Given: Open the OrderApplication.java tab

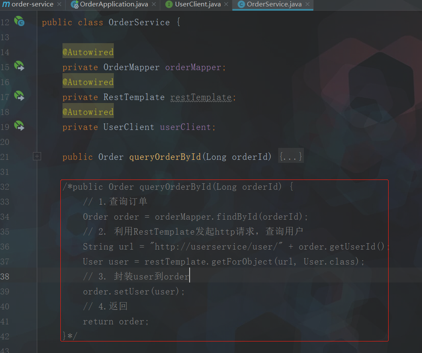Looking at the screenshot, I should [x=114, y=4].
